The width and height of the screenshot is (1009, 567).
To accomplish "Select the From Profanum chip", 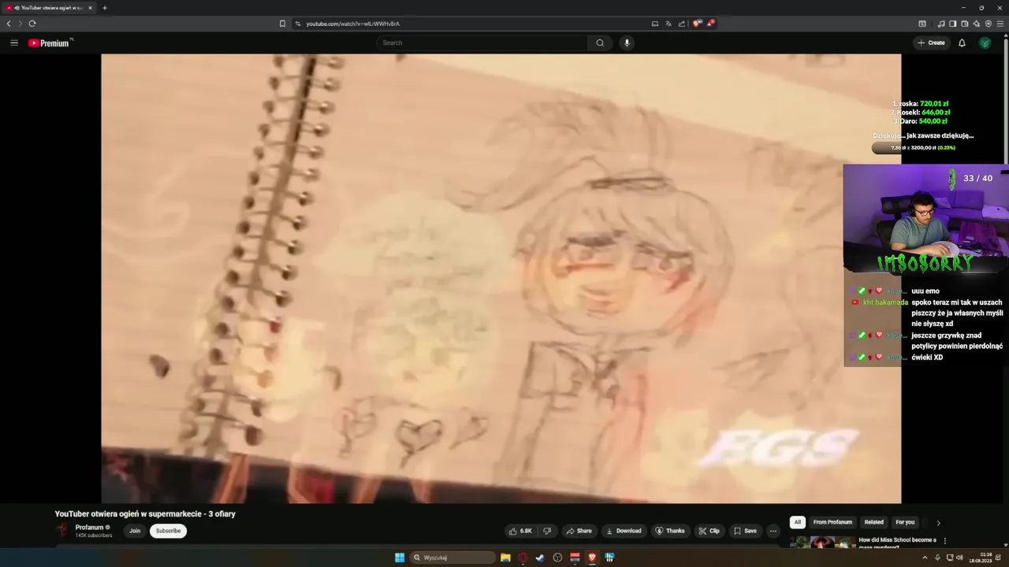I will pyautogui.click(x=832, y=522).
